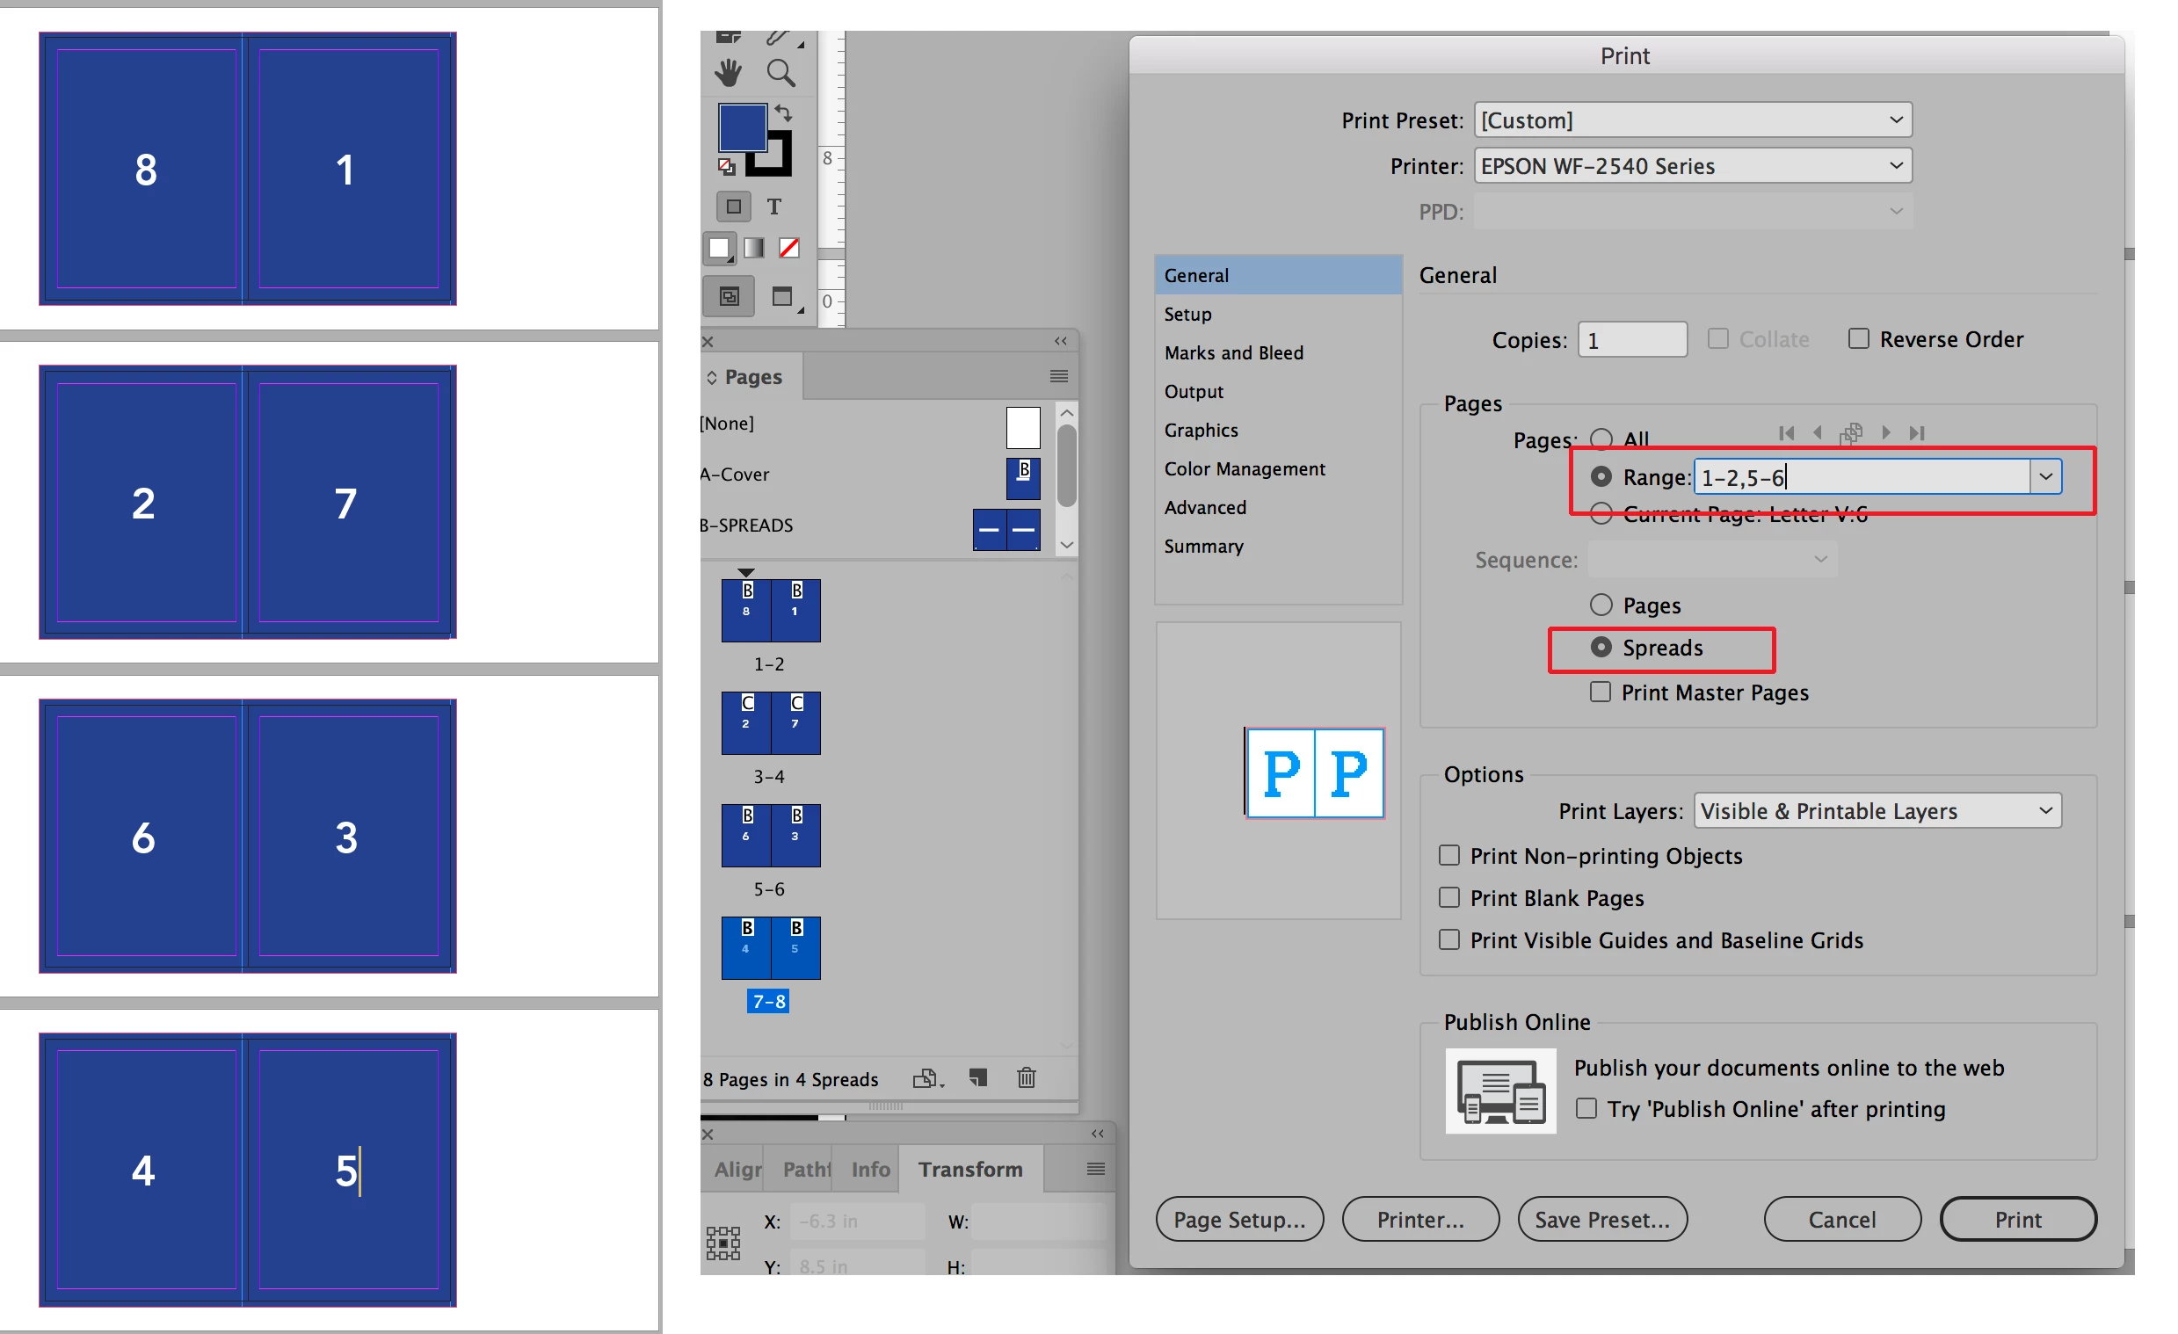Screen dimensions: 2178x1334
Task: Select the All pages radio button
Action: 1601,439
